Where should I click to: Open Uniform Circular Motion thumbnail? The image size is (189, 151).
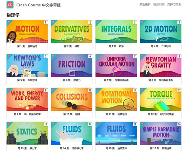tap(116, 66)
